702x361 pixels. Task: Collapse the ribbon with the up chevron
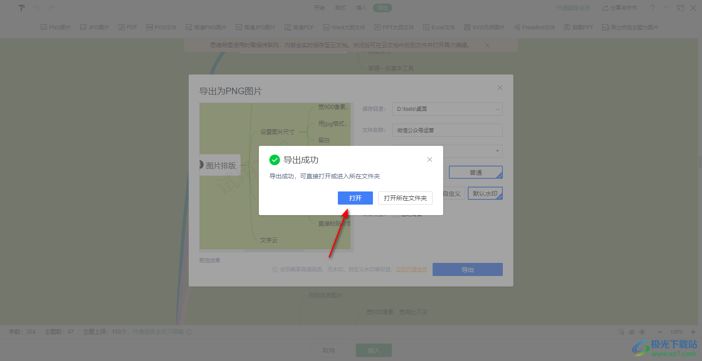pos(666,8)
